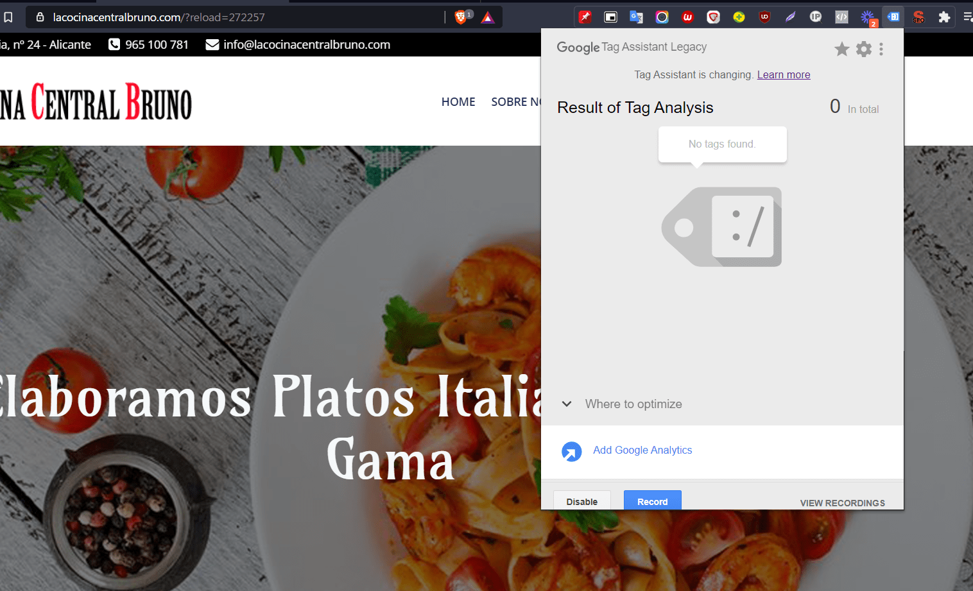Click the star icon in Tag Assistant
Viewport: 973px width, 591px height.
tap(841, 49)
